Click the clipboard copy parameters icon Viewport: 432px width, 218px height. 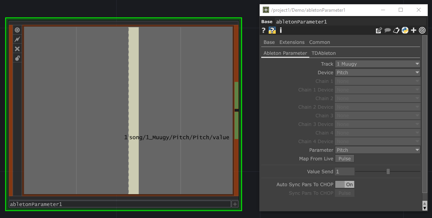(x=396, y=30)
